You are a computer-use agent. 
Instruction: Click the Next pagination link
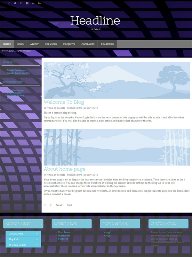click(59, 205)
